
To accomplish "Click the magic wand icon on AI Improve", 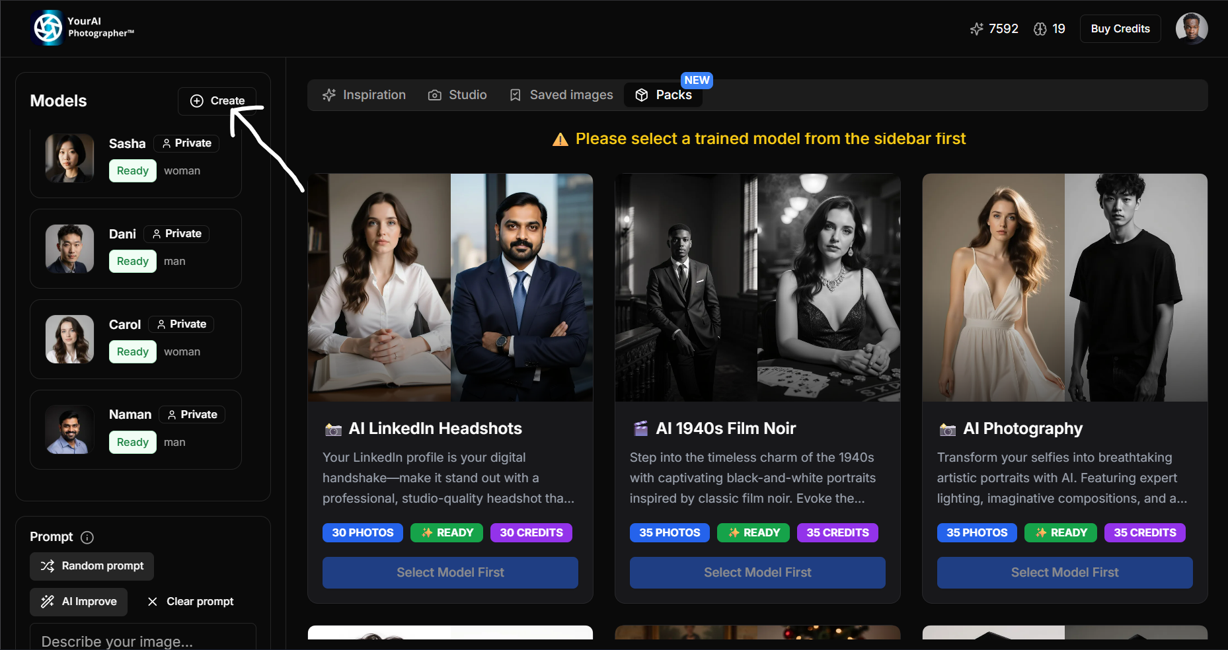I will point(46,601).
